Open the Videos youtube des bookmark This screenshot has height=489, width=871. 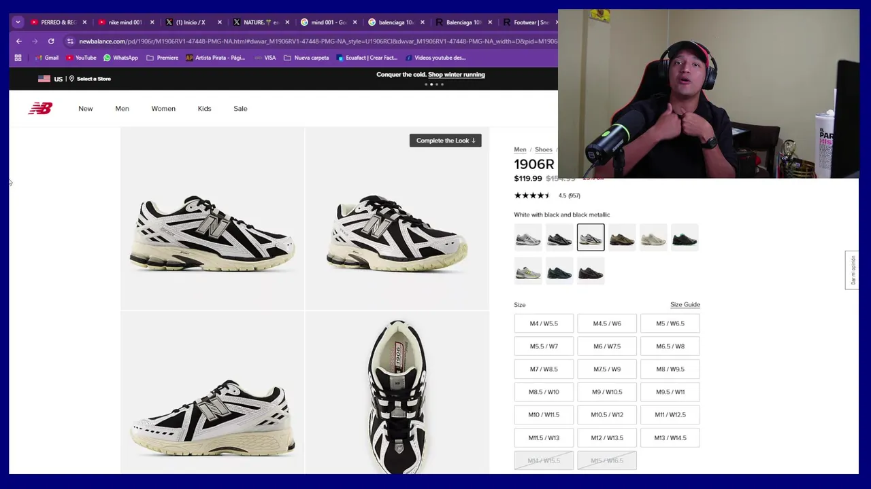click(435, 58)
